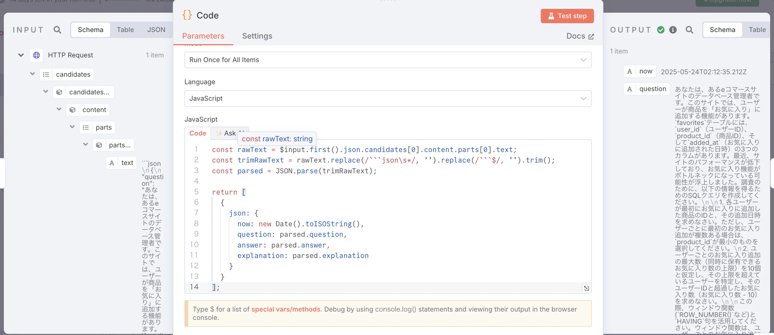Click inside code line 1 rawText declaration
This screenshot has height=335, width=774.
click(364, 150)
